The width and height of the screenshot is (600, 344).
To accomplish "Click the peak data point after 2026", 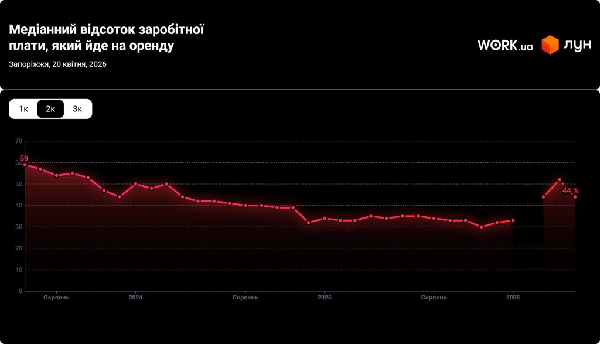I will 559,180.
